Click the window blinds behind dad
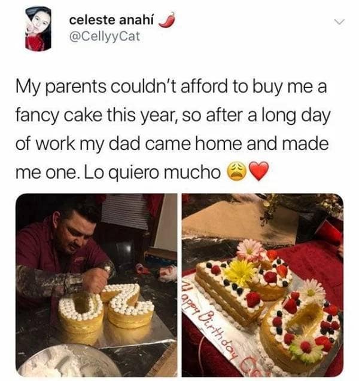 click(124, 211)
